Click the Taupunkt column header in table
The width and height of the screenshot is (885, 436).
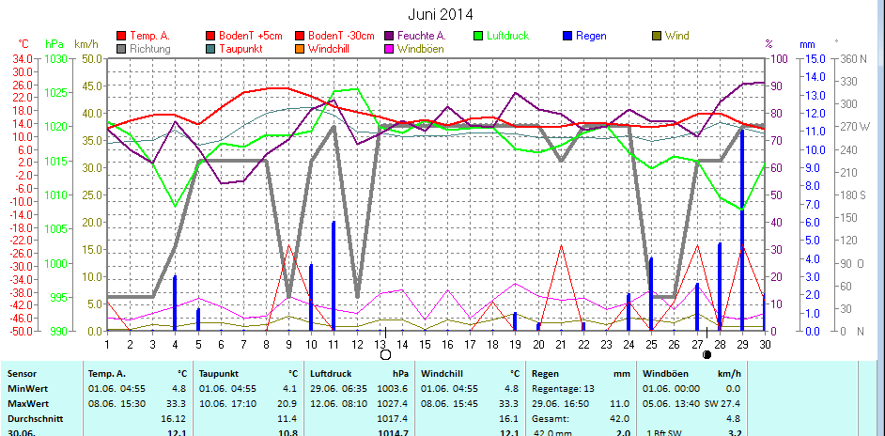click(x=218, y=374)
